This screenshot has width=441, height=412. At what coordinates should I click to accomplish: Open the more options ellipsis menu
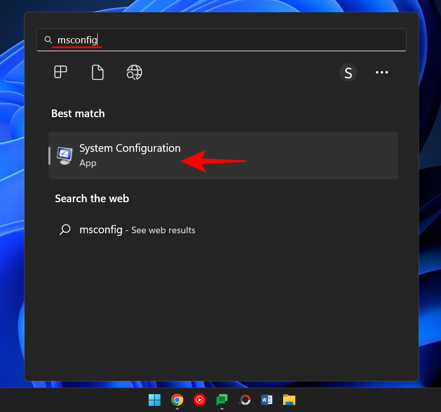381,72
